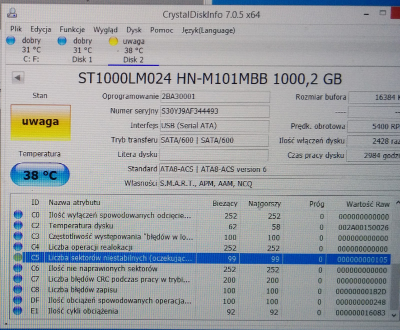Click the status orb of row C0
Viewport: 400px width, 330px height.
(x=18, y=214)
